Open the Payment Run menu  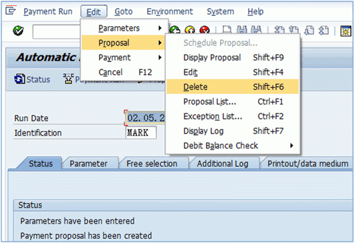[x=47, y=11]
